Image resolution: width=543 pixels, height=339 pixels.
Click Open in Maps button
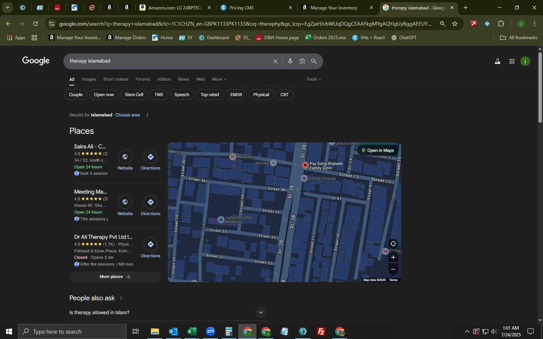click(377, 150)
